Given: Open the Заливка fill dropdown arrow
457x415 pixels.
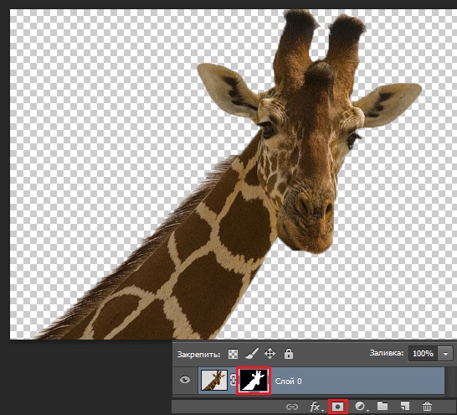Looking at the screenshot, I should click(445, 354).
